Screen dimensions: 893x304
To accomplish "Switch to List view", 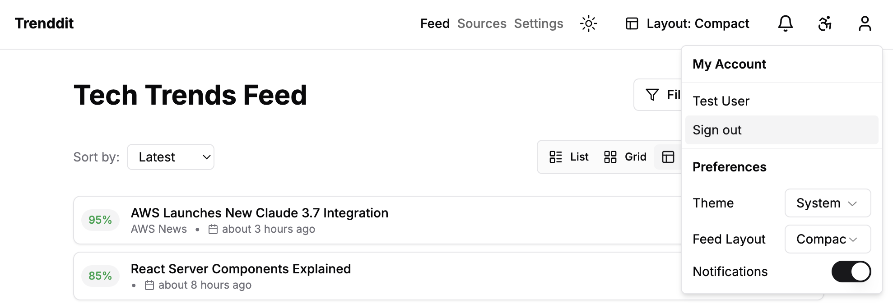I will point(569,157).
